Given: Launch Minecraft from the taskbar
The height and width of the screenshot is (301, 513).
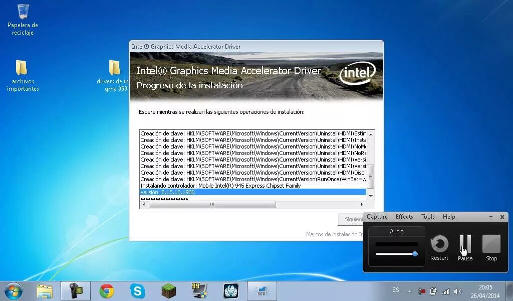Looking at the screenshot, I should point(168,291).
